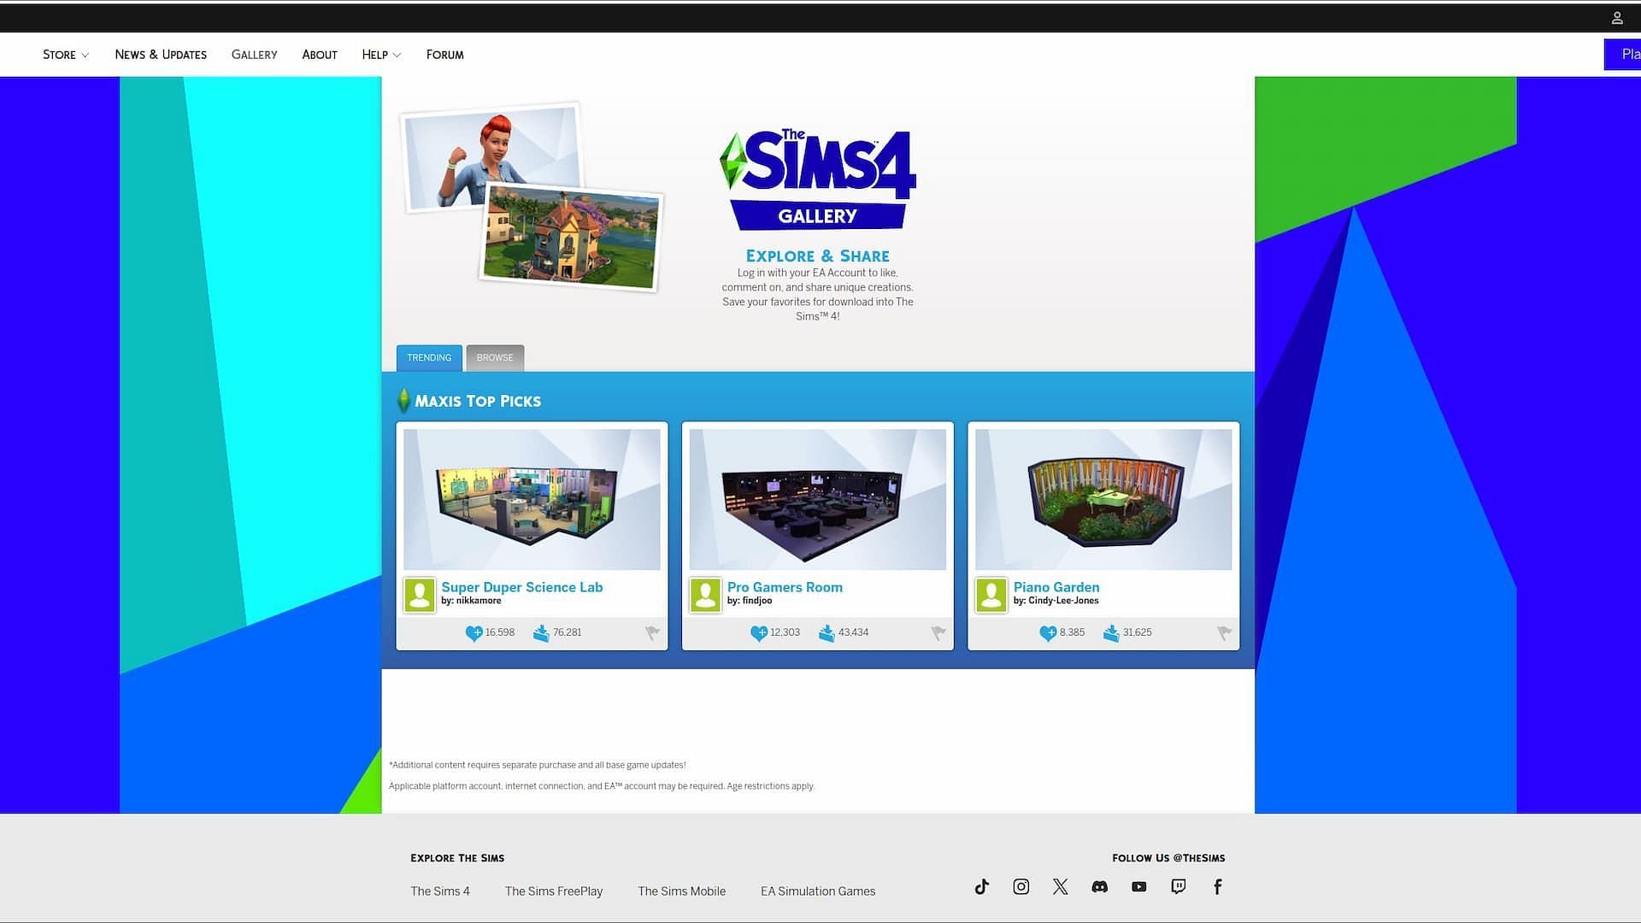Click the 76,281 download count
This screenshot has width=1641, height=923.
[567, 633]
